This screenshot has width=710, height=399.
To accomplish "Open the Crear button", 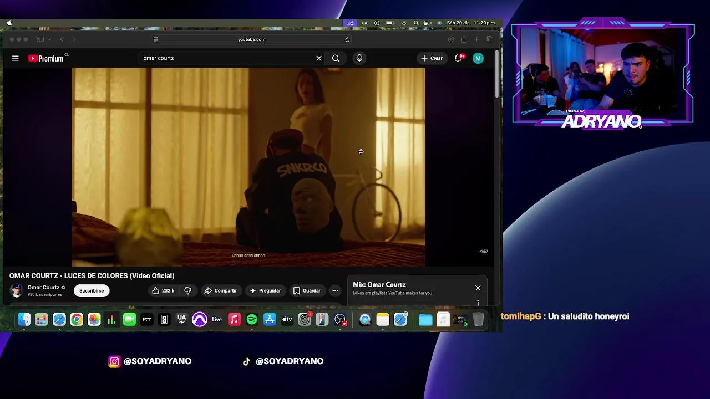I will click(x=432, y=58).
